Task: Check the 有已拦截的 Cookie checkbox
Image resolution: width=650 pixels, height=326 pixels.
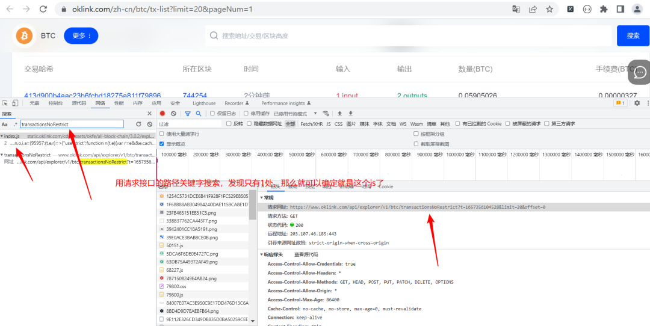Action: [457, 123]
